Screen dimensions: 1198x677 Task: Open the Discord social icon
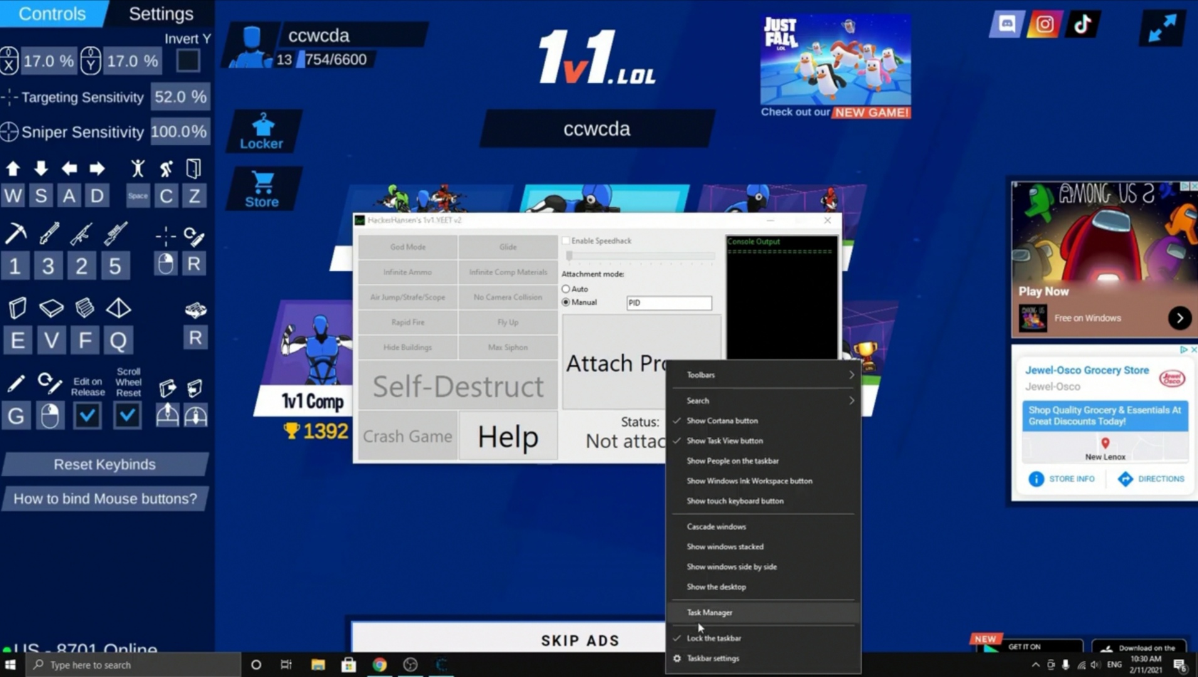1007,24
